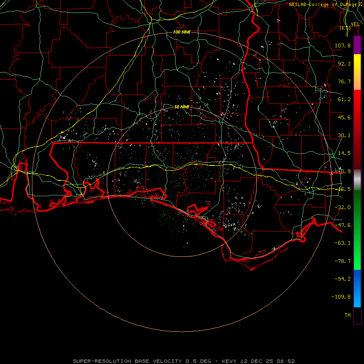
Task: Click the TH threshold label in legend
Action: click(347, 315)
